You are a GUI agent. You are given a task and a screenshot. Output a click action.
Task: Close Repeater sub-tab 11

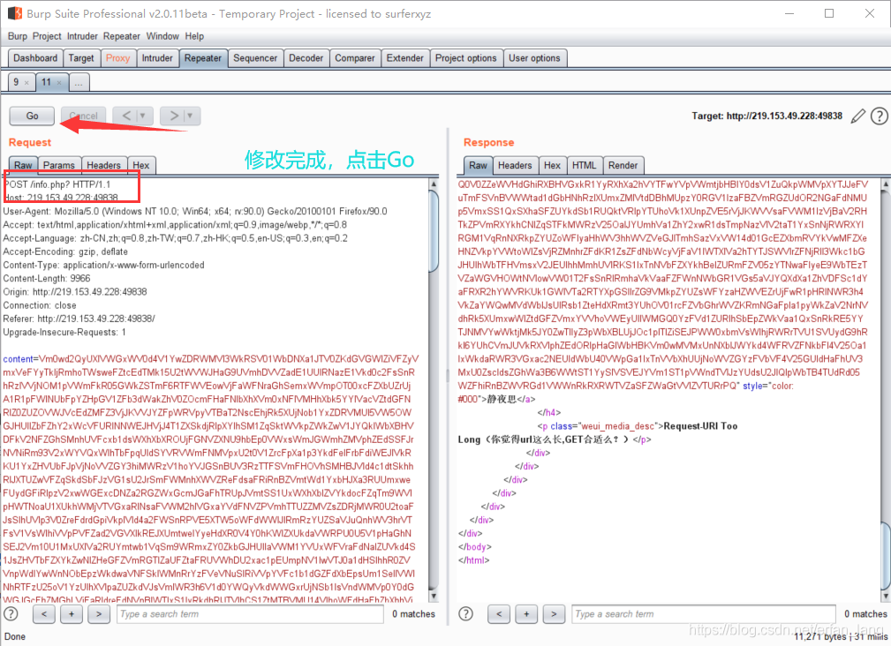(59, 83)
